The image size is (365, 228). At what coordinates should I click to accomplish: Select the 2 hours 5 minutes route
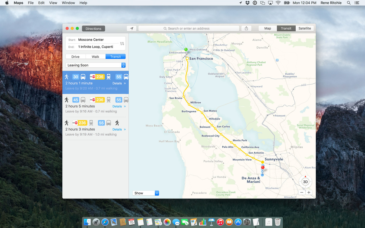point(96,105)
